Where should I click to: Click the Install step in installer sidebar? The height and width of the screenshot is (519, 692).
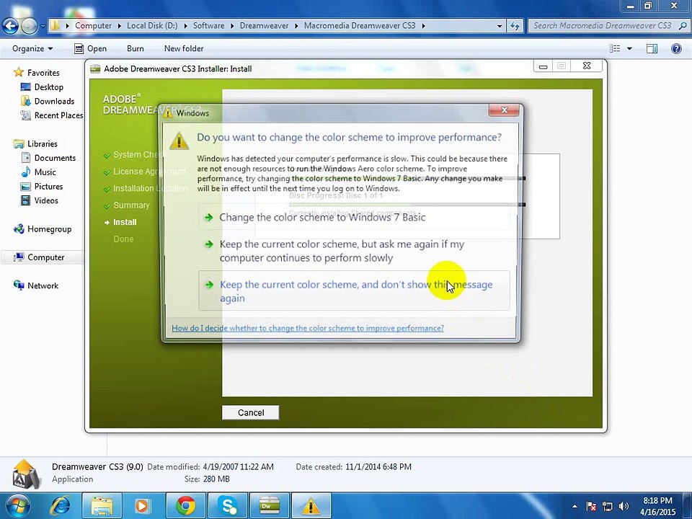[125, 222]
